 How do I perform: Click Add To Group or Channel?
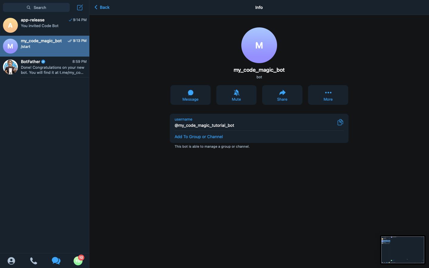pos(199,137)
